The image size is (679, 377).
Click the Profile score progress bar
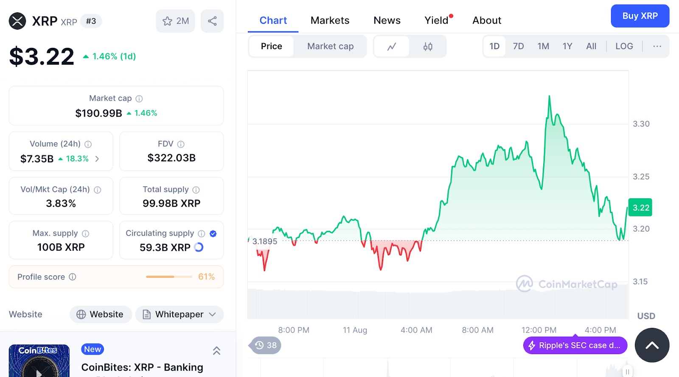tap(169, 277)
